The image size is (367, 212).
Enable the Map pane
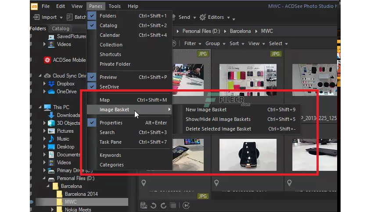tap(129, 100)
